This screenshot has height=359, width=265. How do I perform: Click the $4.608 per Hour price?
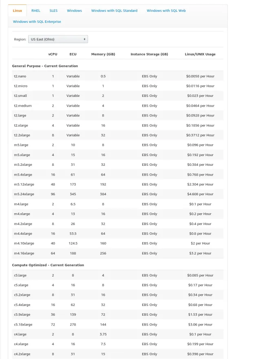[200, 194]
